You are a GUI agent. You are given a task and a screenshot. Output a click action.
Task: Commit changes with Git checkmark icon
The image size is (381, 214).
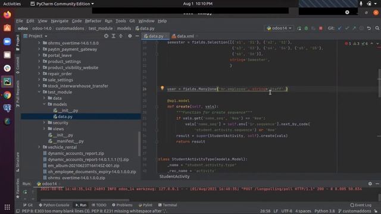coord(347,29)
